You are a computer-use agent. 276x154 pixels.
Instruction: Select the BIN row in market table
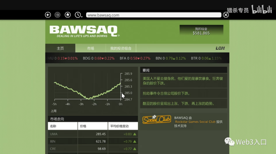click(x=93, y=141)
